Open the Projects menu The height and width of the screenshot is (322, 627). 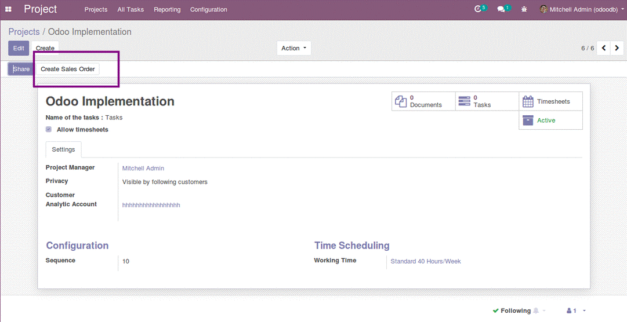[x=96, y=9]
